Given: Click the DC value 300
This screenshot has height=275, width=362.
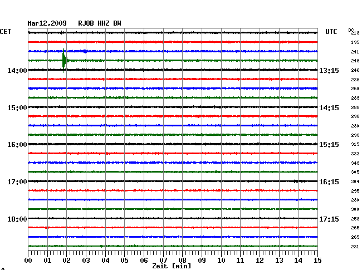Looking at the screenshot, I should (x=355, y=209).
